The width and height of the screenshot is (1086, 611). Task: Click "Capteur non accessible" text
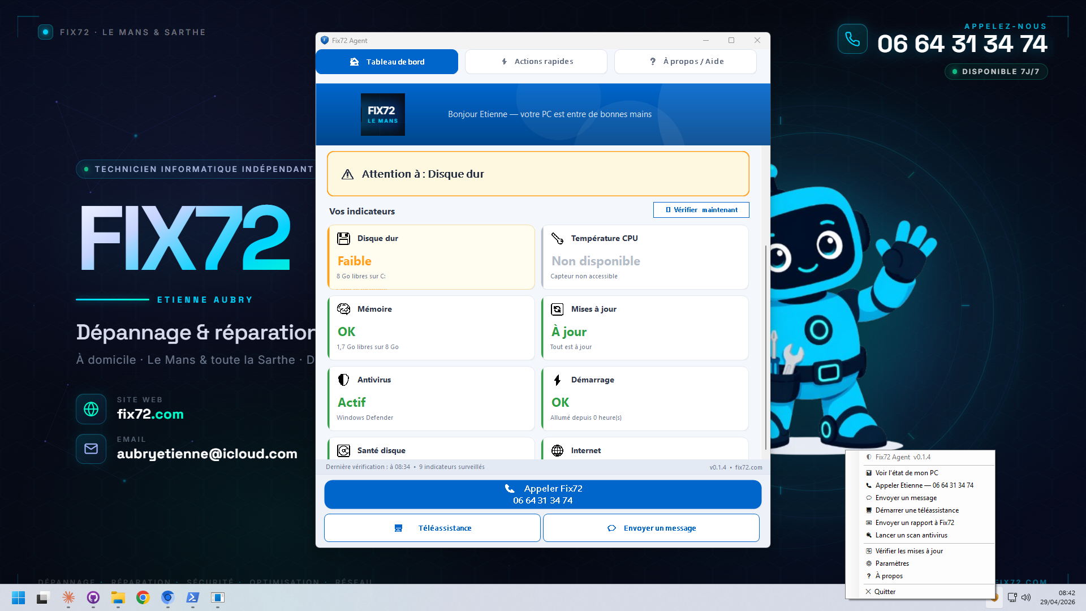point(584,276)
